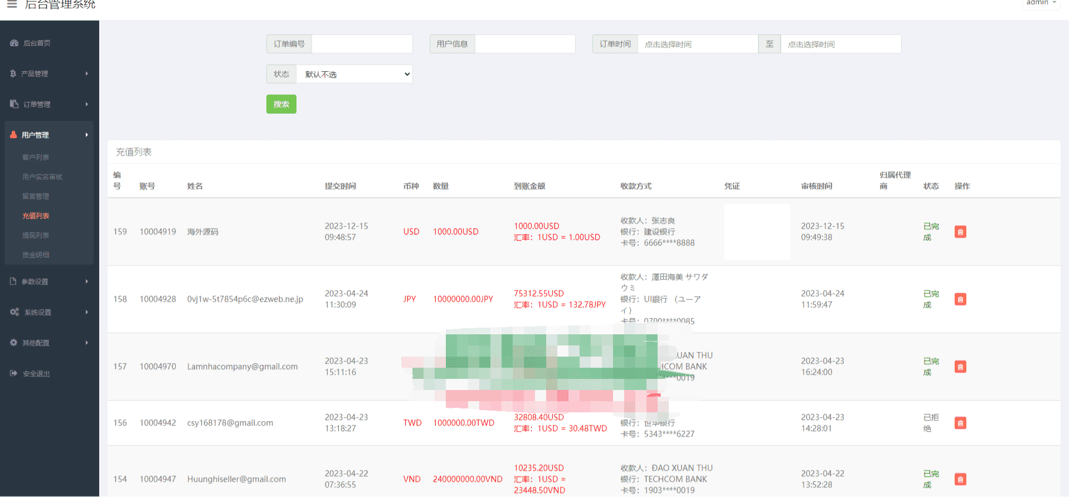Open 客户列表 in the sidebar
The image size is (1070, 497).
tap(36, 157)
